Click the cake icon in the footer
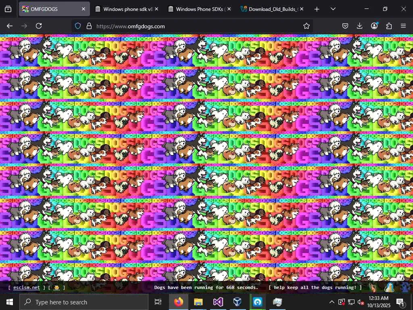This screenshot has height=310, width=413. pyautogui.click(x=56, y=287)
